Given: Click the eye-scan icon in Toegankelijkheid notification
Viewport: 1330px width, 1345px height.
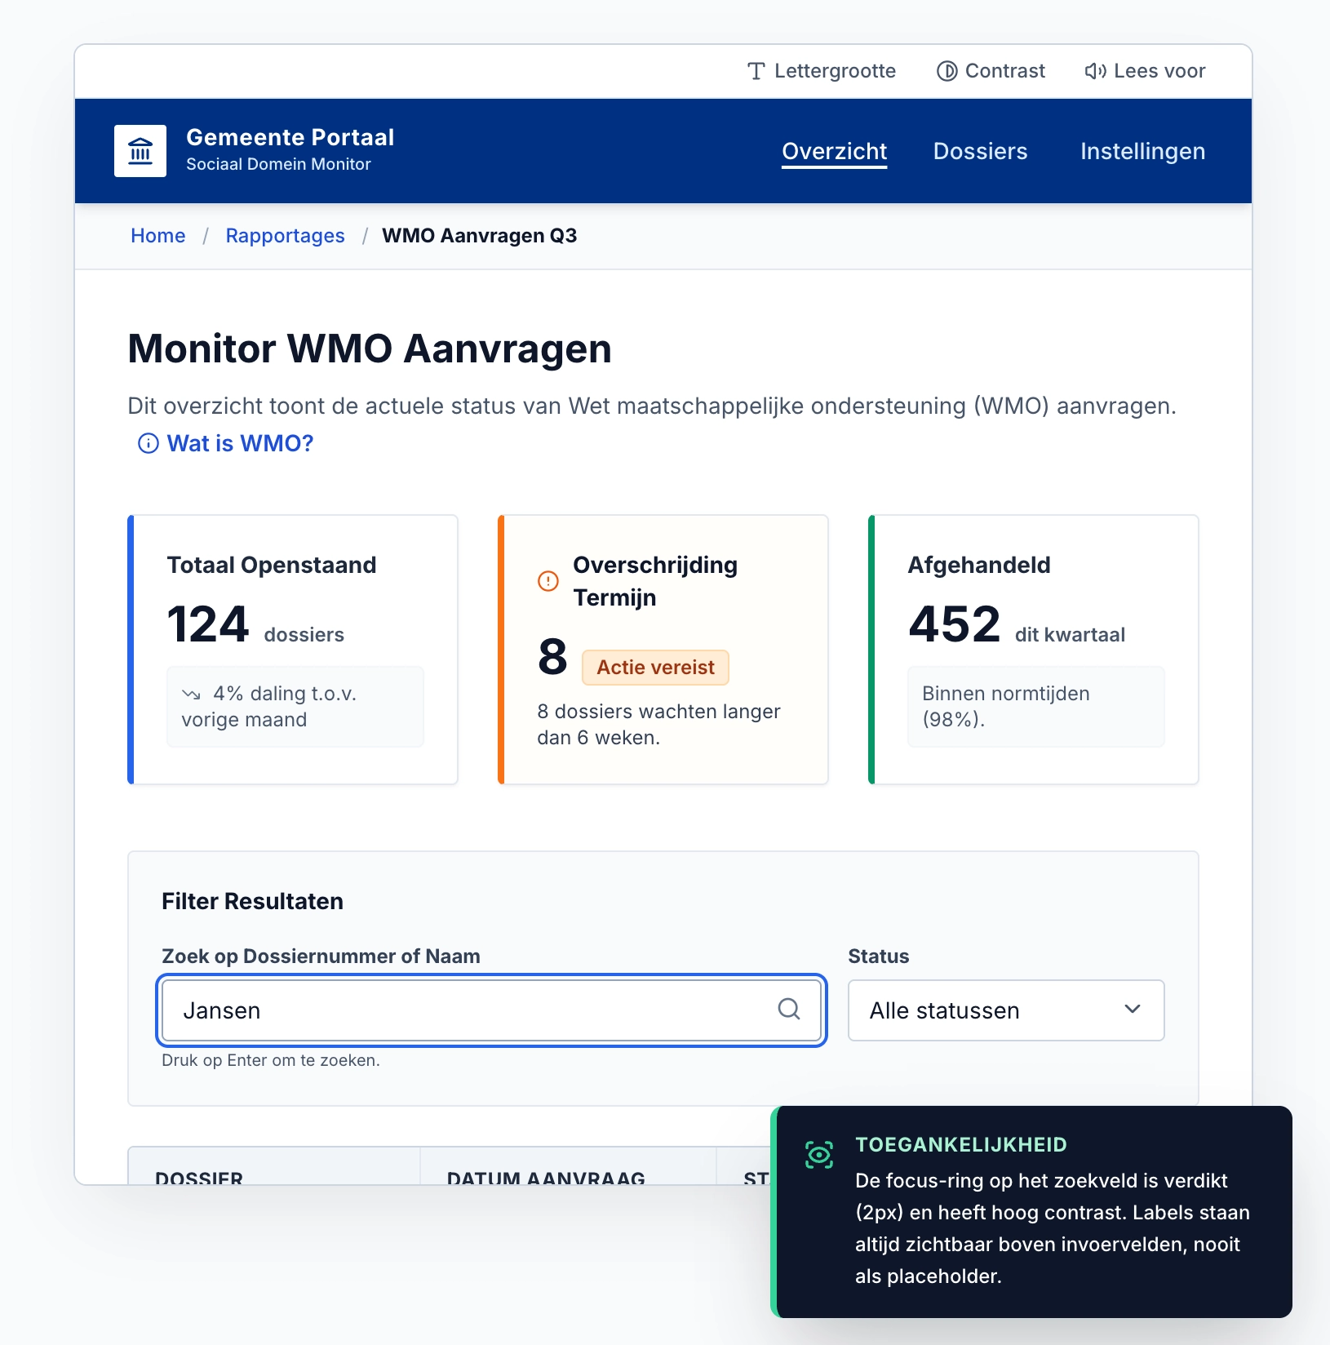Looking at the screenshot, I should [819, 1154].
